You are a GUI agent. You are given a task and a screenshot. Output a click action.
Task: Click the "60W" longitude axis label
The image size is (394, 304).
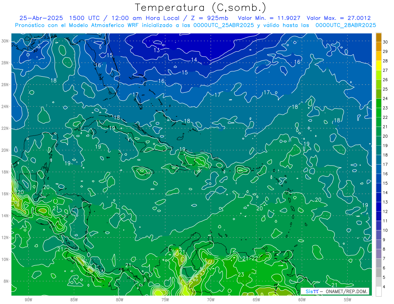point(302,300)
